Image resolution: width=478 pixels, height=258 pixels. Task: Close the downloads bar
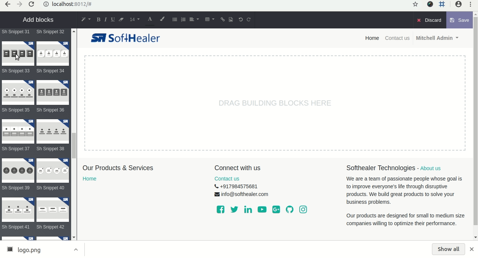[x=471, y=250]
